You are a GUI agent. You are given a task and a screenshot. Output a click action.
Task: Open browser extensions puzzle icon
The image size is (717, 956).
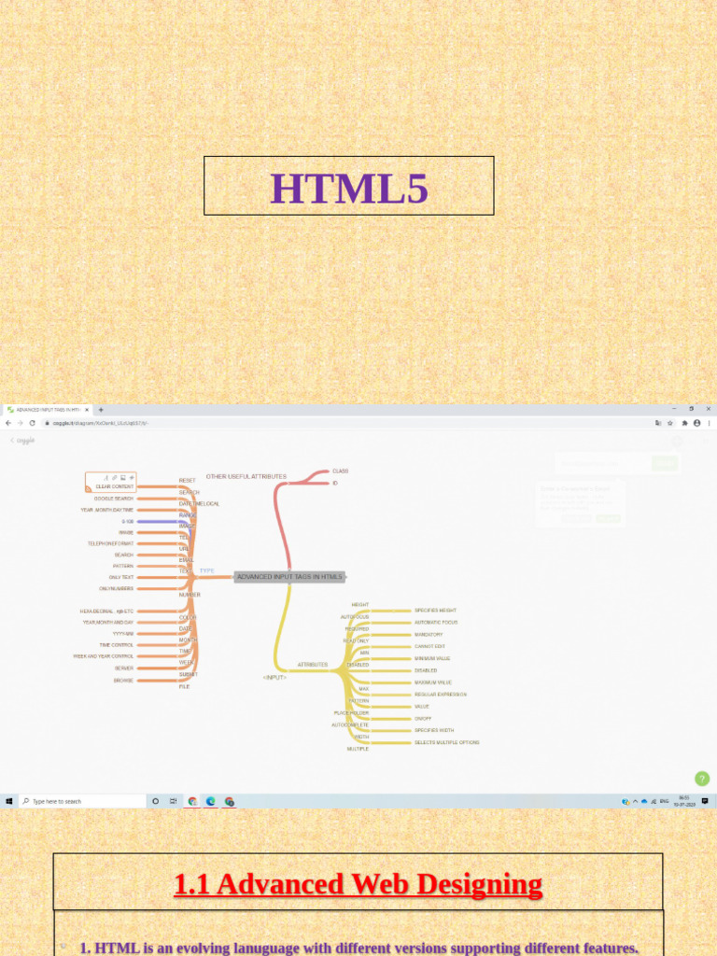[x=684, y=423]
